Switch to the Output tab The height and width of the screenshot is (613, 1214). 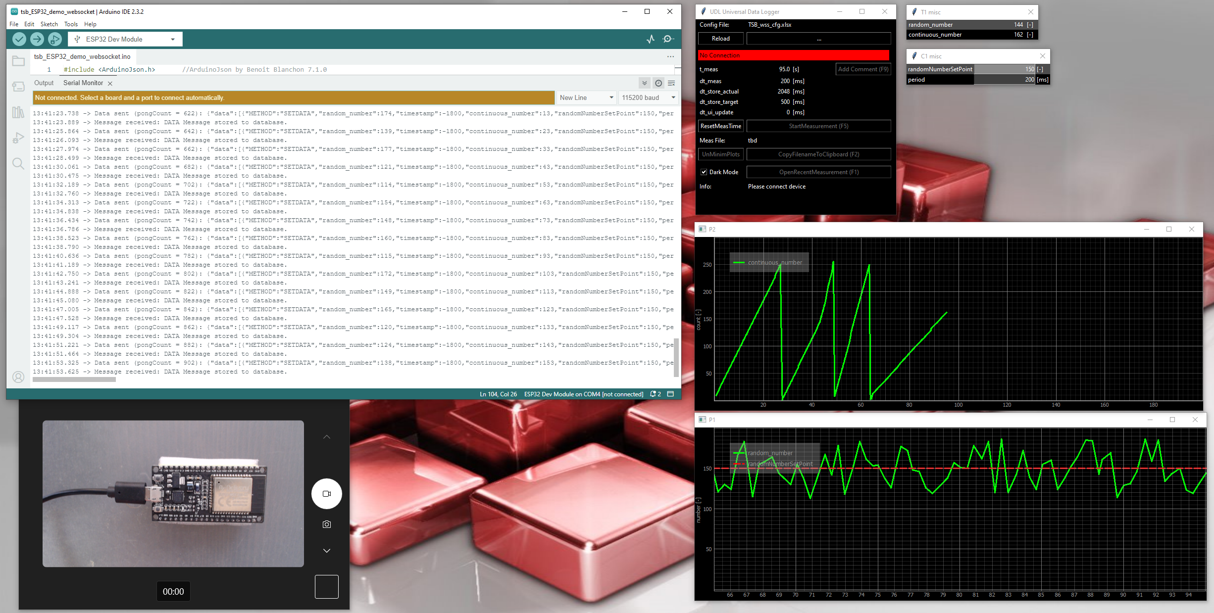(x=44, y=83)
